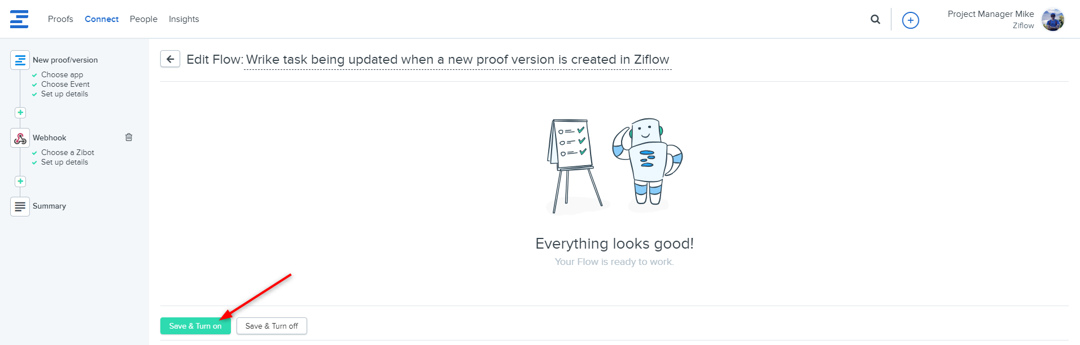The height and width of the screenshot is (345, 1080).
Task: Open the Choose Event sub-step
Action: click(x=65, y=85)
